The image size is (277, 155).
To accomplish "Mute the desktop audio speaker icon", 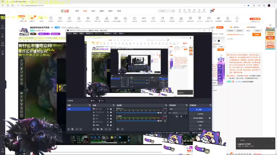I will point(161,121).
